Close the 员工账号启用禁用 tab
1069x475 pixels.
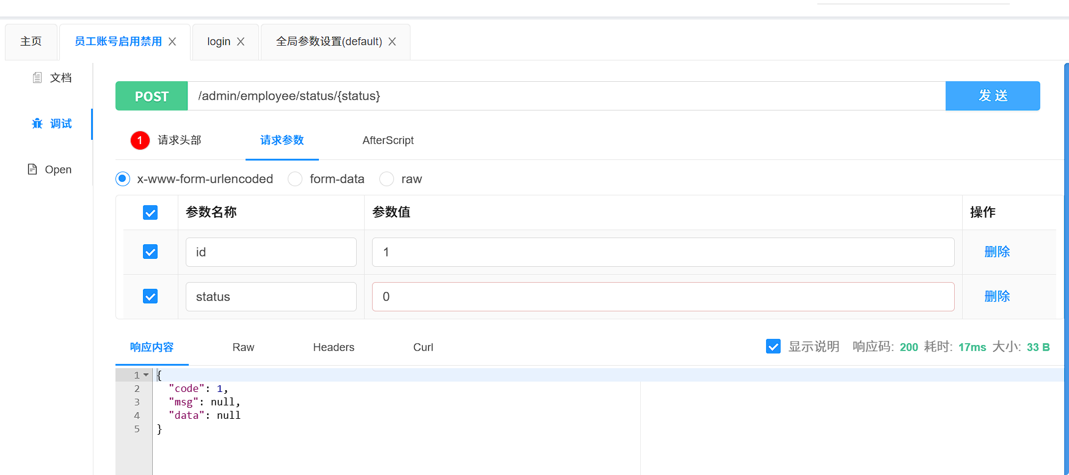click(x=172, y=42)
